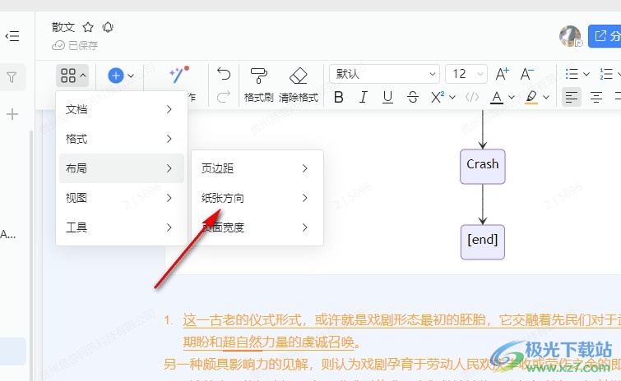Redo the last action

point(224,97)
